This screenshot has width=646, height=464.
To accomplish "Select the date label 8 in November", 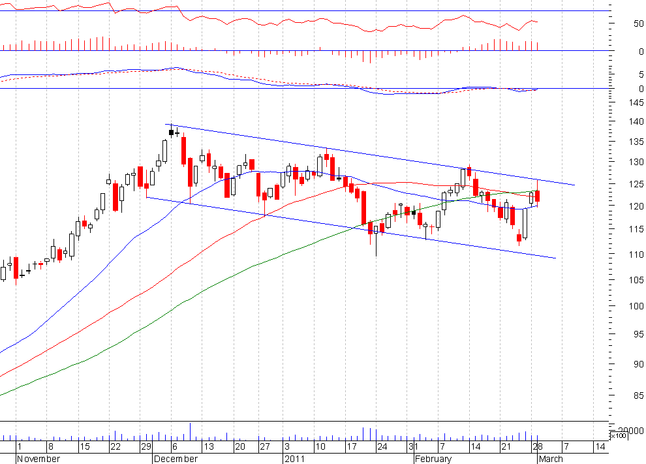I will point(51,446).
